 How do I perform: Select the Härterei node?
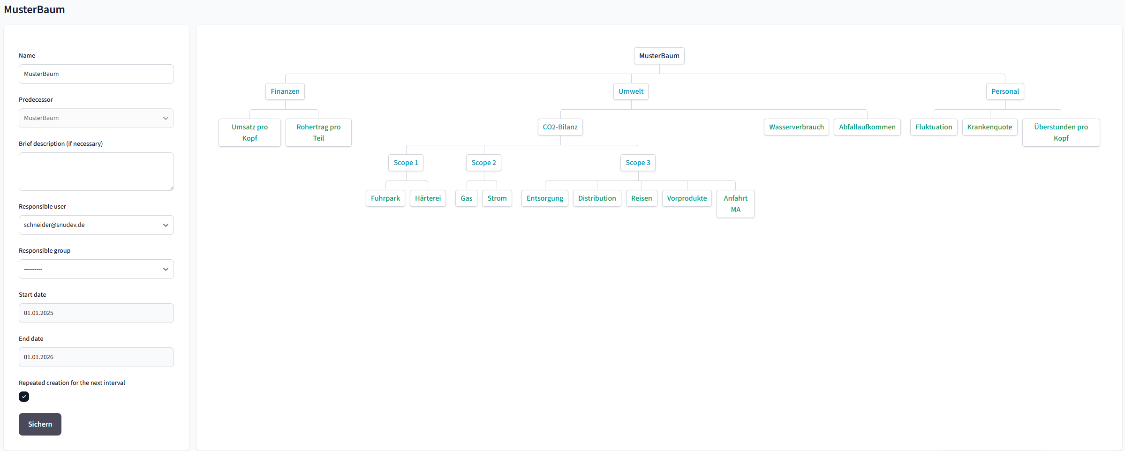tap(428, 198)
